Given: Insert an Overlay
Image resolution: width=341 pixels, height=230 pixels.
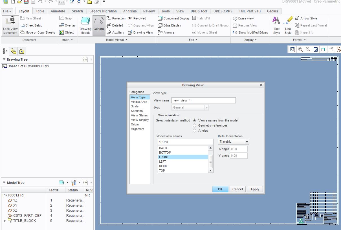Looking at the screenshot, I should coord(67,25).
